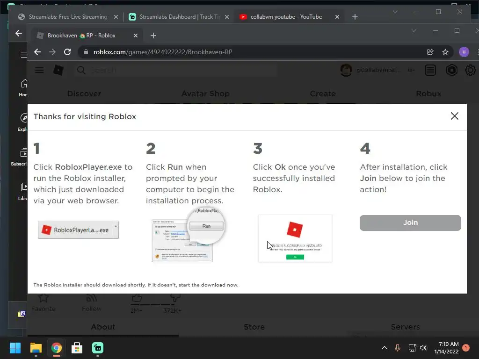Click the Run prompt illustration

(188, 235)
